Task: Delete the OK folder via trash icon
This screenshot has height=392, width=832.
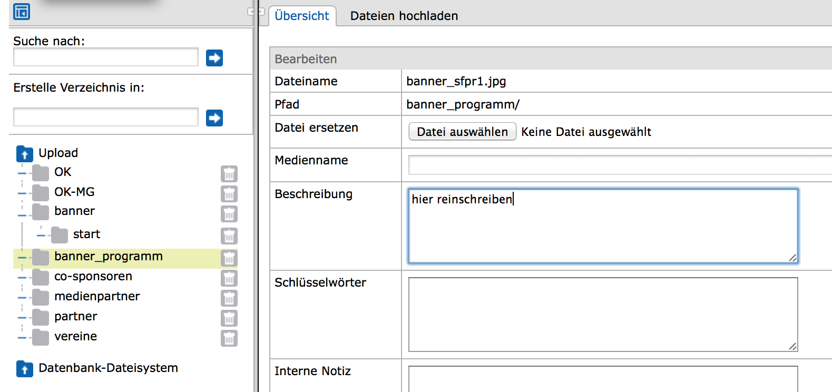Action: 229,173
